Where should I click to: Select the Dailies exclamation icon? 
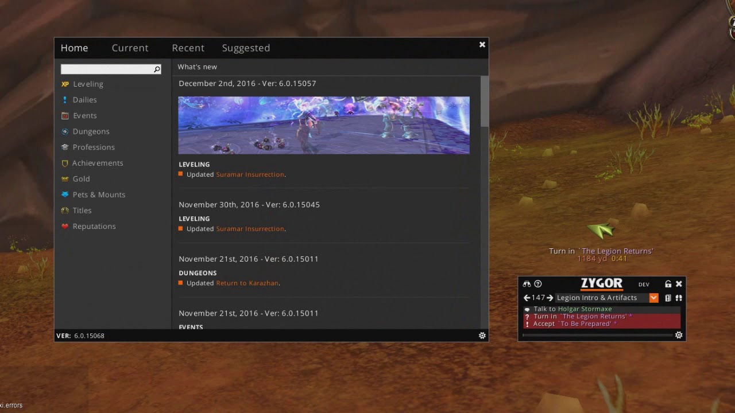pos(65,100)
